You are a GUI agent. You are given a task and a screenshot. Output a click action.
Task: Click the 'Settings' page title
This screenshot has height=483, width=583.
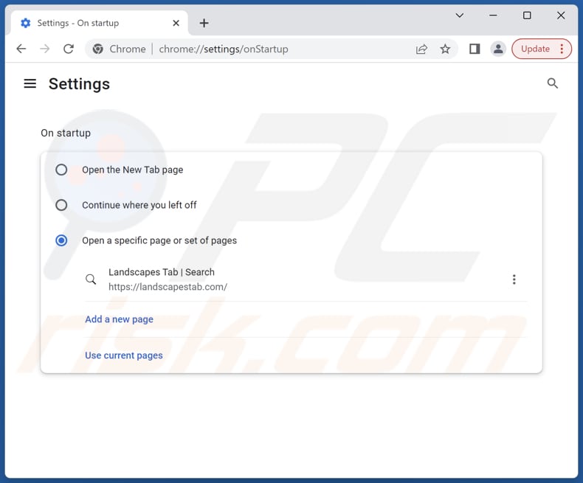(x=79, y=84)
